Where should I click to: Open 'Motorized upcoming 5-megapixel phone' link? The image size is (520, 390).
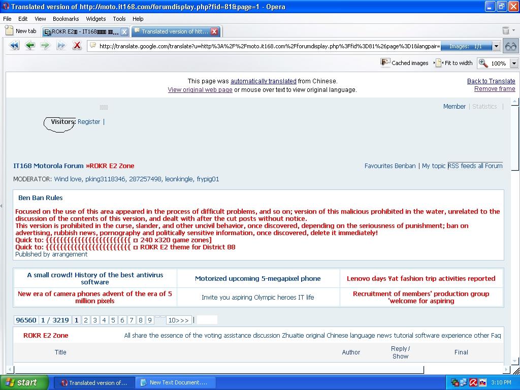(257, 279)
